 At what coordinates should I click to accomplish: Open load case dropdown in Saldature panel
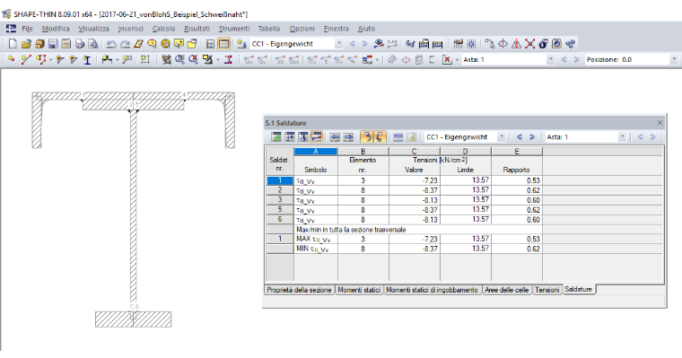tap(501, 137)
